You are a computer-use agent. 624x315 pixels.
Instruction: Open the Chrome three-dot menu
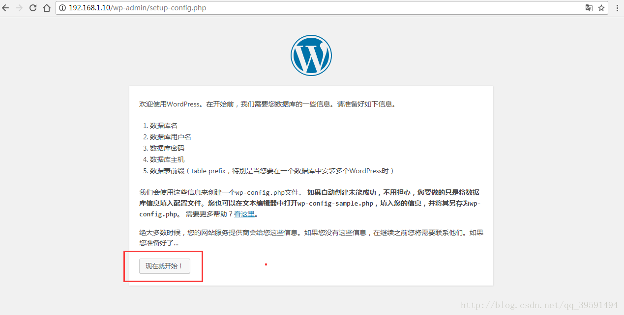tap(617, 8)
